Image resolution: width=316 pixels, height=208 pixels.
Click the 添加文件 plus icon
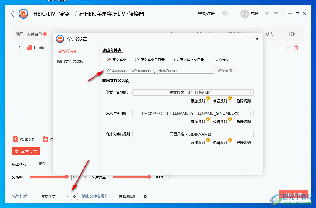[x=16, y=139]
